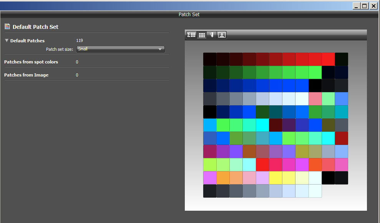Image resolution: width=380 pixels, height=223 pixels.
Task: Maximize the Patch Set window
Action: coord(365,6)
